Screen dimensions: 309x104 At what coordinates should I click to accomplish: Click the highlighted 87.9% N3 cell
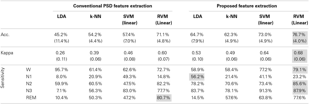(x=300, y=90)
